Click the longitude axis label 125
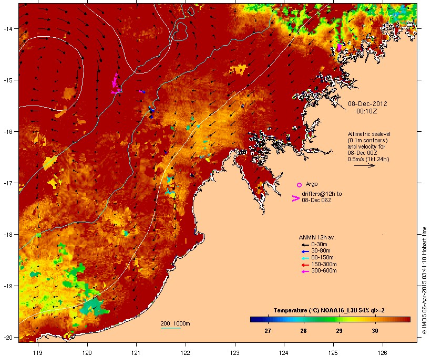This screenshot has width=431, height=357. tap(333, 353)
